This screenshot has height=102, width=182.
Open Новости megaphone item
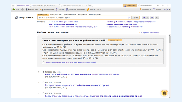point(91,9)
